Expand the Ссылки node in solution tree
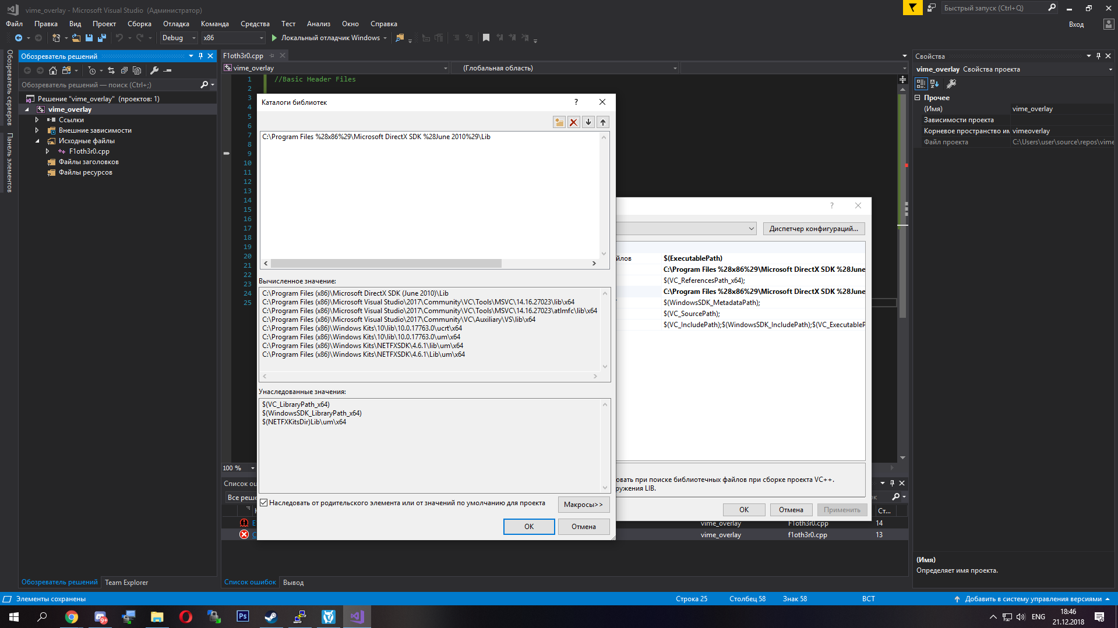The image size is (1118, 628). pyautogui.click(x=37, y=120)
